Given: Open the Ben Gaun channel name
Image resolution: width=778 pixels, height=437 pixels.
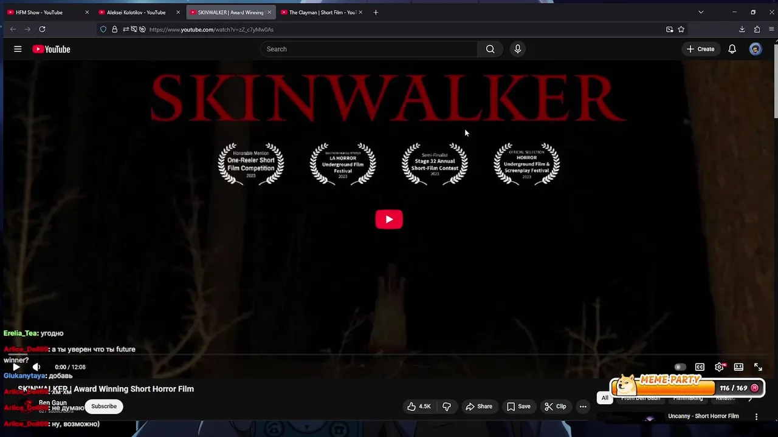Looking at the screenshot, I should pyautogui.click(x=53, y=403).
